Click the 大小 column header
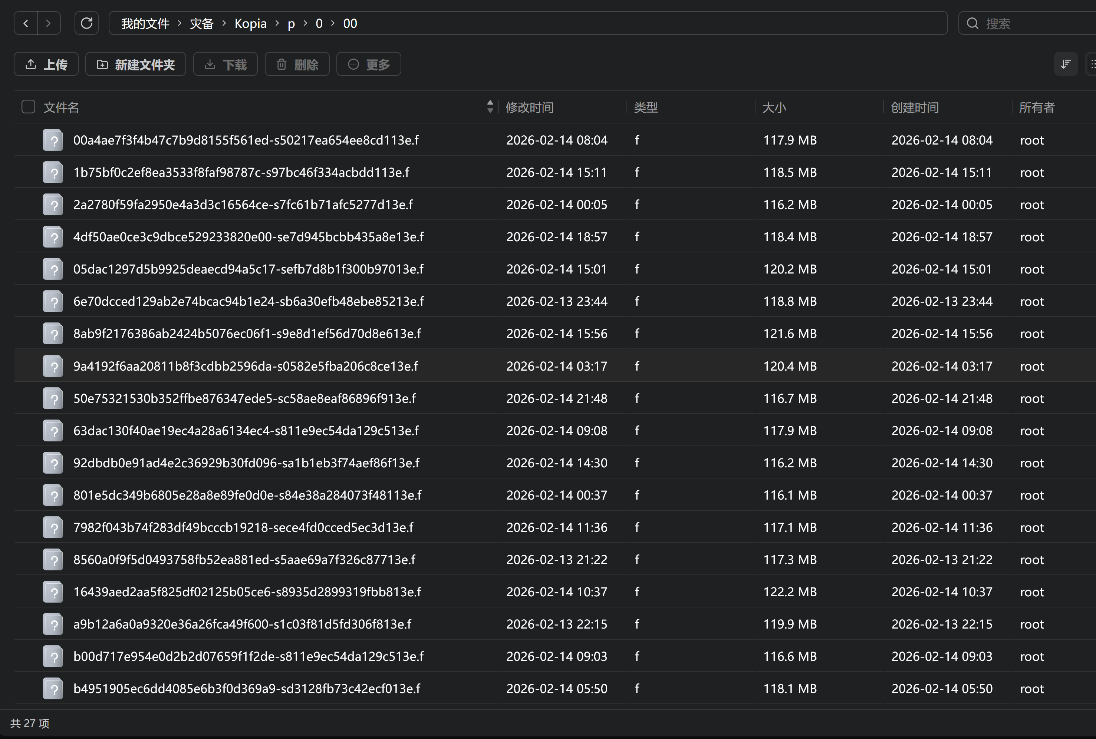 (x=774, y=107)
